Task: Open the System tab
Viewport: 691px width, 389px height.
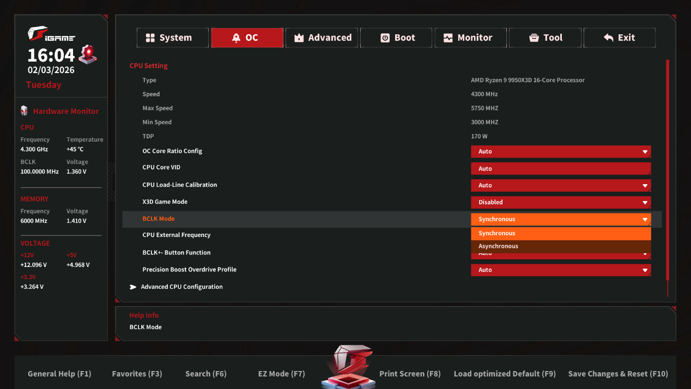Action: click(172, 38)
